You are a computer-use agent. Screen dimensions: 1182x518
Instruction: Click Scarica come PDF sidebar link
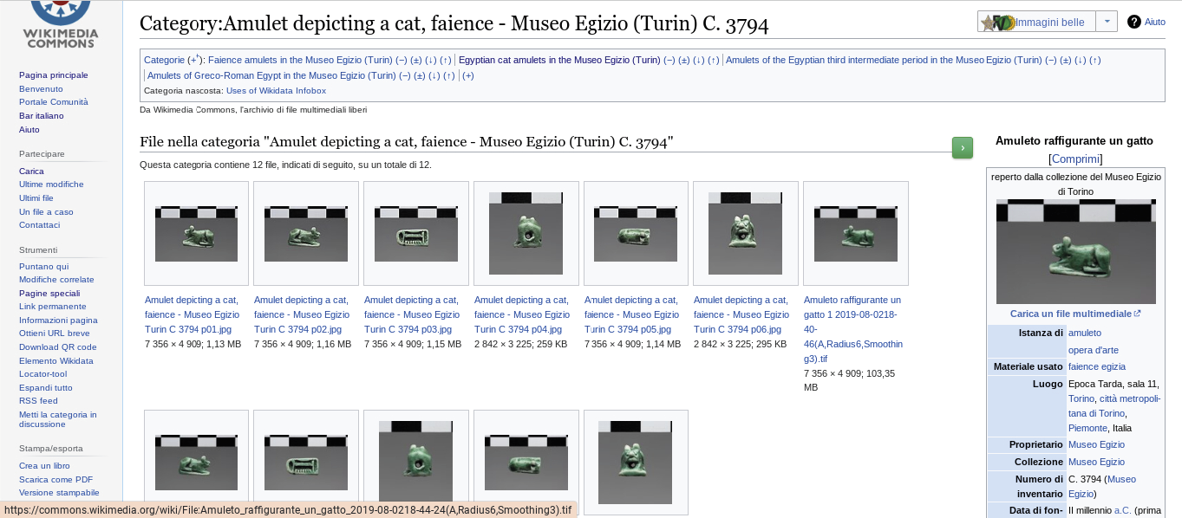coord(56,479)
